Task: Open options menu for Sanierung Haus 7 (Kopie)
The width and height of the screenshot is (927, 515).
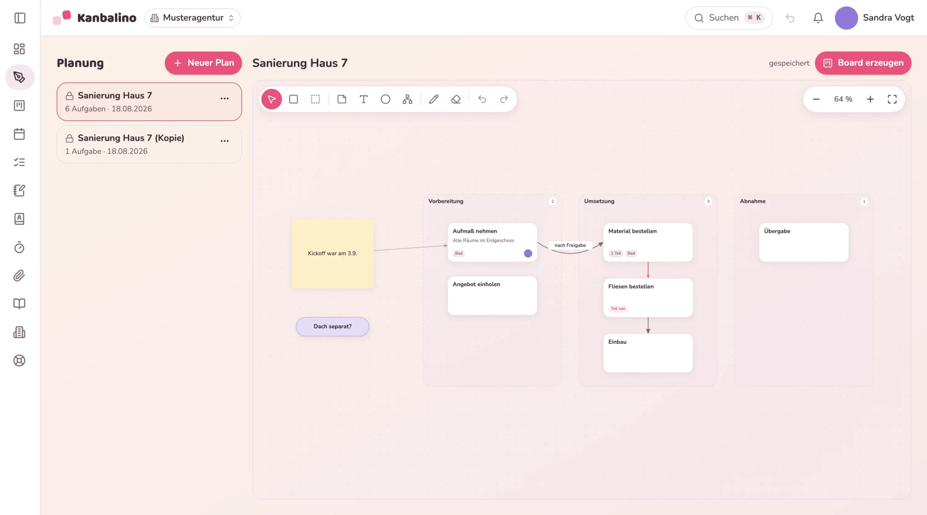Action: 225,141
